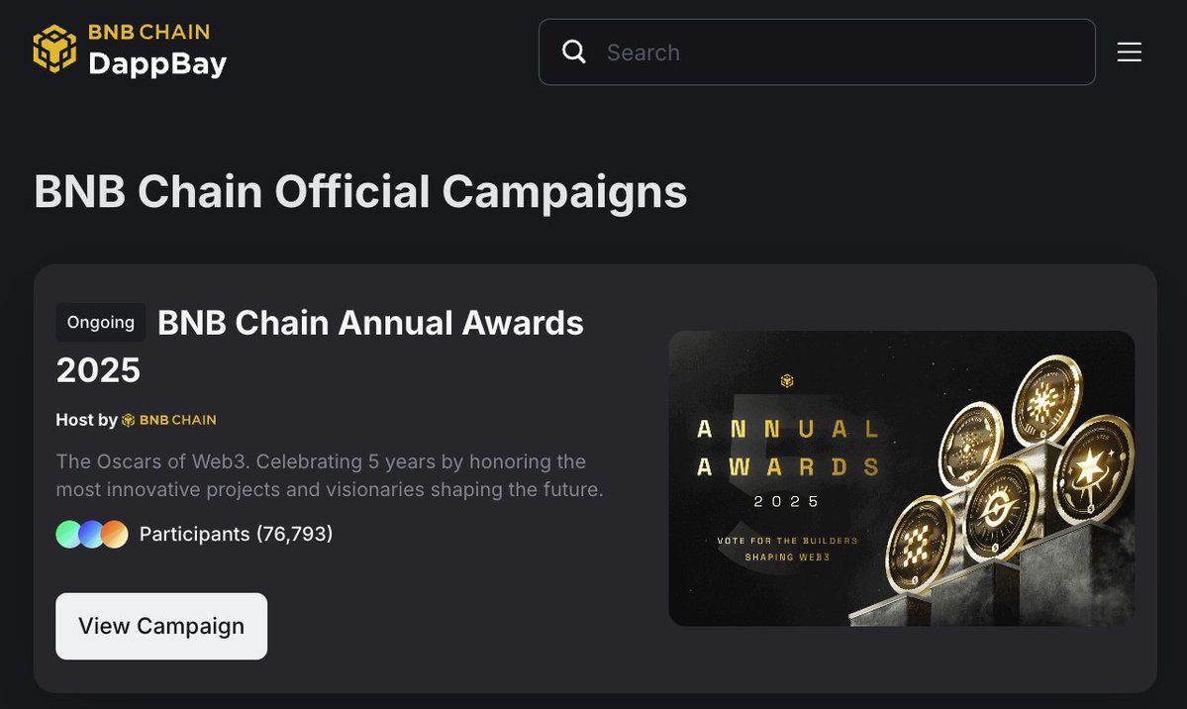Click the DappBay wordmark in header
Image resolution: width=1187 pixels, height=709 pixels.
[157, 64]
